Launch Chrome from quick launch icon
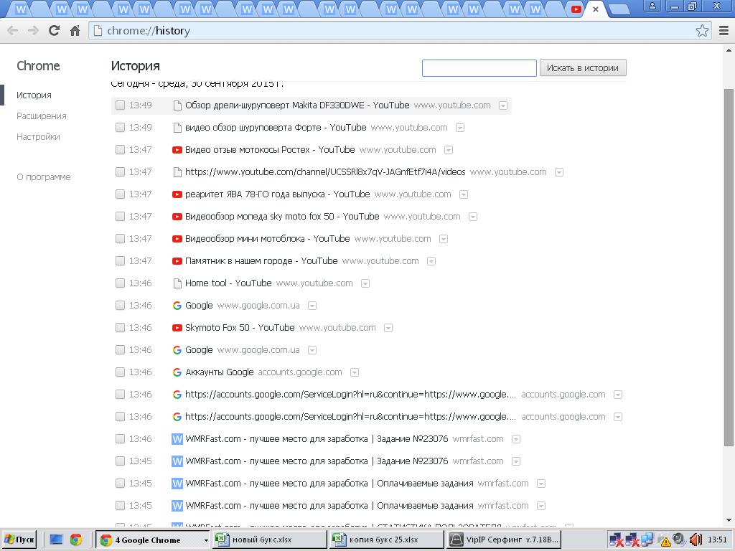The width and height of the screenshot is (735, 551). 76,540
